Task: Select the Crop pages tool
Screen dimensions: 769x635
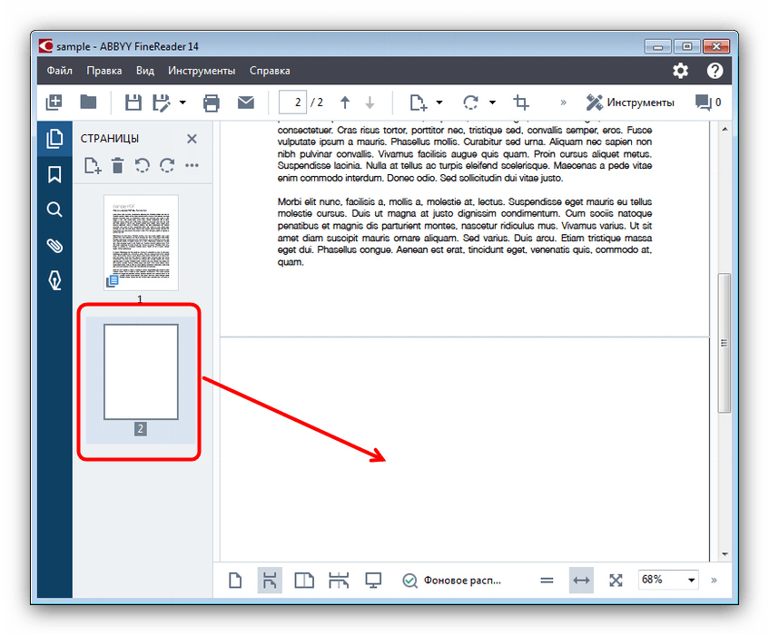Action: (521, 103)
